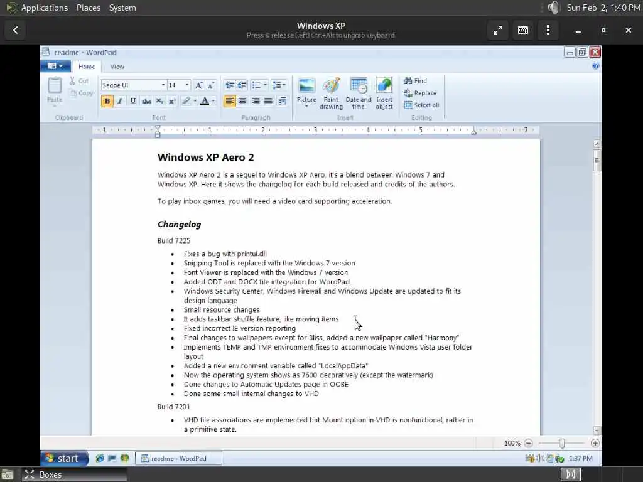Screen dimensions: 643x482
Task: Open the Paragraph settings dialog icon
Action: point(282,101)
